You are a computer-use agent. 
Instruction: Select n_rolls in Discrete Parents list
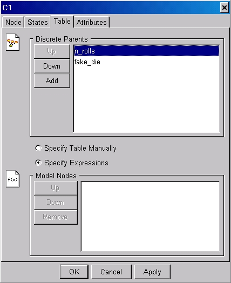click(x=146, y=51)
